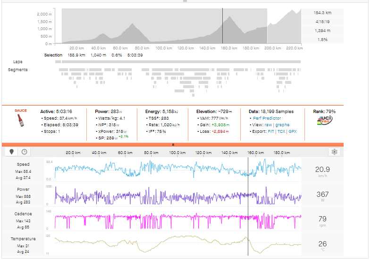
Task: Export activity as TCX file
Action: point(282,131)
